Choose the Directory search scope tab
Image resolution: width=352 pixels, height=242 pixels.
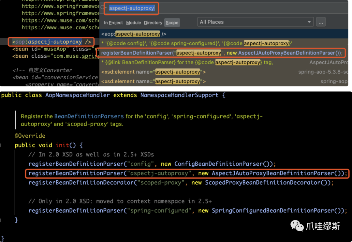pyautogui.click(x=153, y=23)
